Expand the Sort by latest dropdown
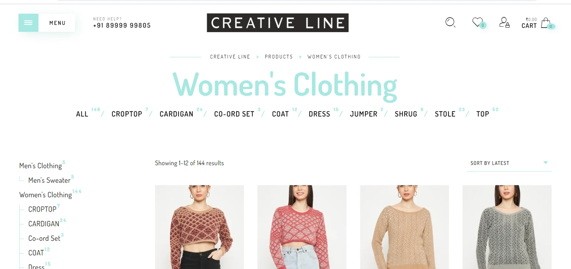The image size is (571, 269). tap(509, 163)
